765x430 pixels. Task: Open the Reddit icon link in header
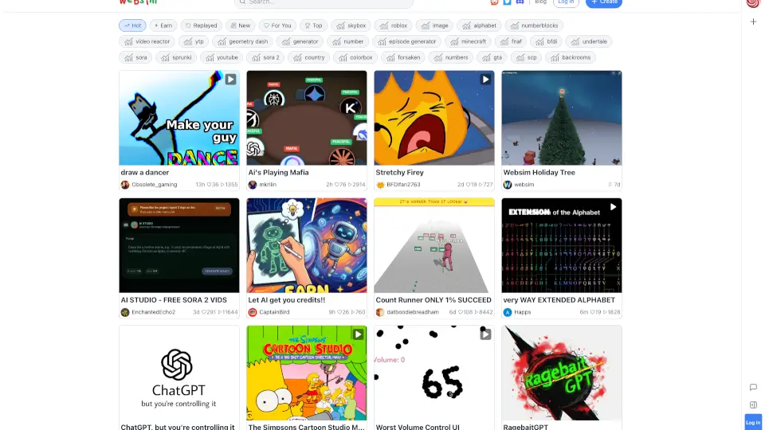click(494, 2)
